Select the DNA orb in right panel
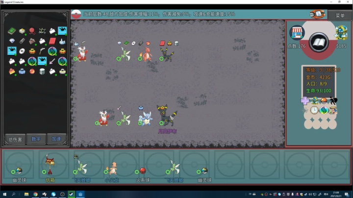Screen dimensions: 353x198 coord(324,110)
